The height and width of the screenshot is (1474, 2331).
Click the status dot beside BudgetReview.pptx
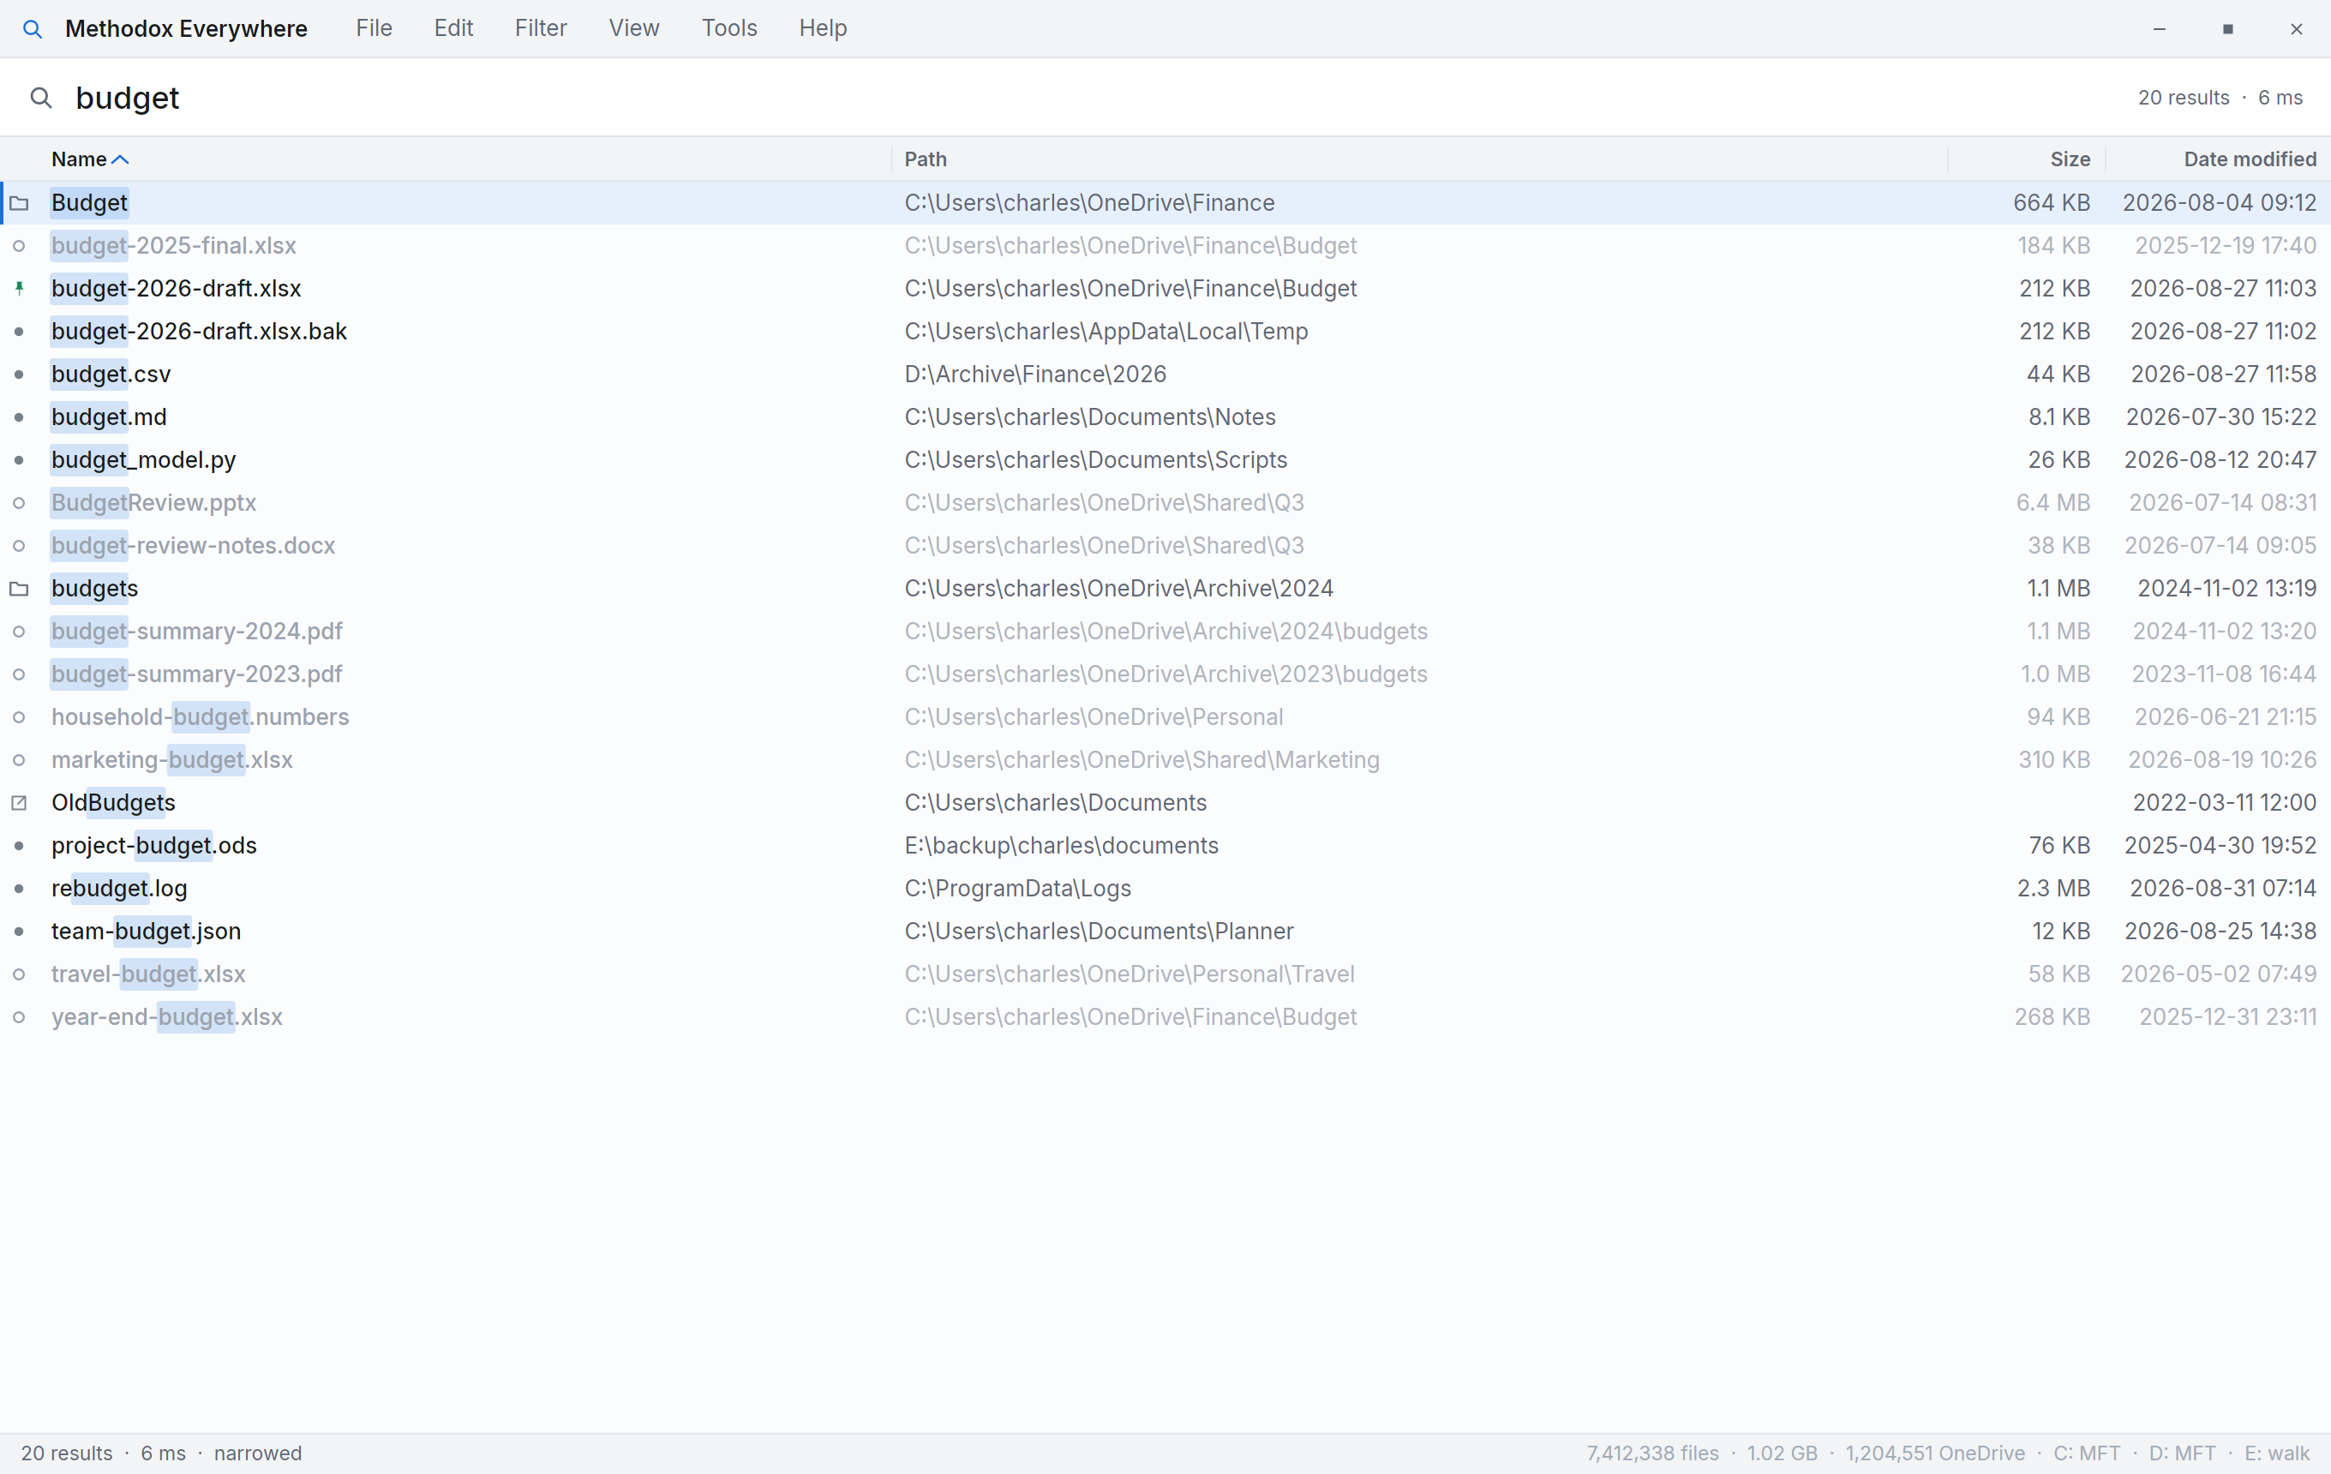point(20,503)
